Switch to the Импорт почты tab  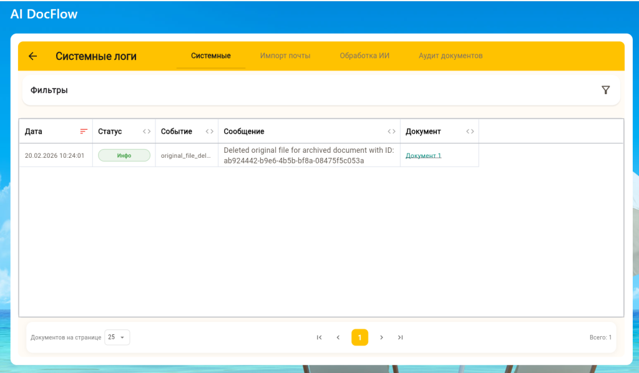click(x=285, y=56)
